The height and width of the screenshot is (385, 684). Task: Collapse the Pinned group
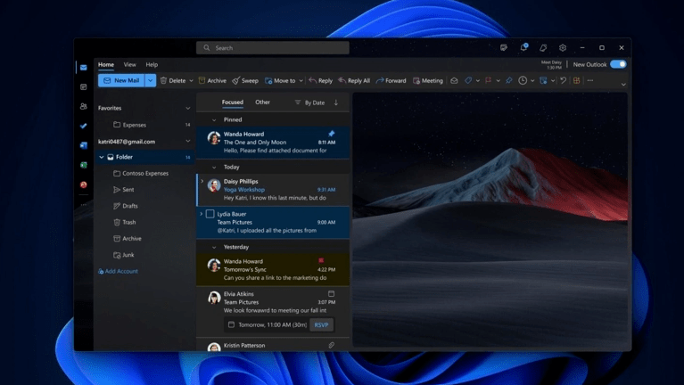point(214,120)
